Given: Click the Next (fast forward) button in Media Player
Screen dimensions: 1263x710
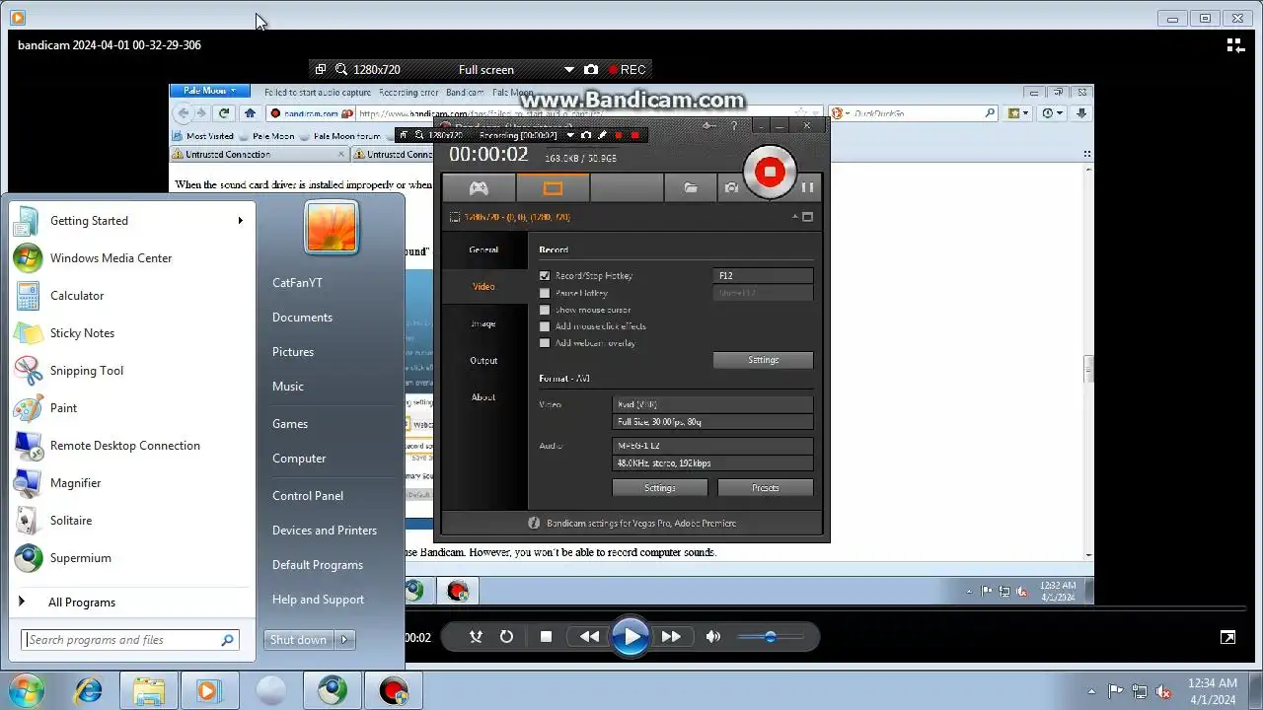Looking at the screenshot, I should [671, 637].
